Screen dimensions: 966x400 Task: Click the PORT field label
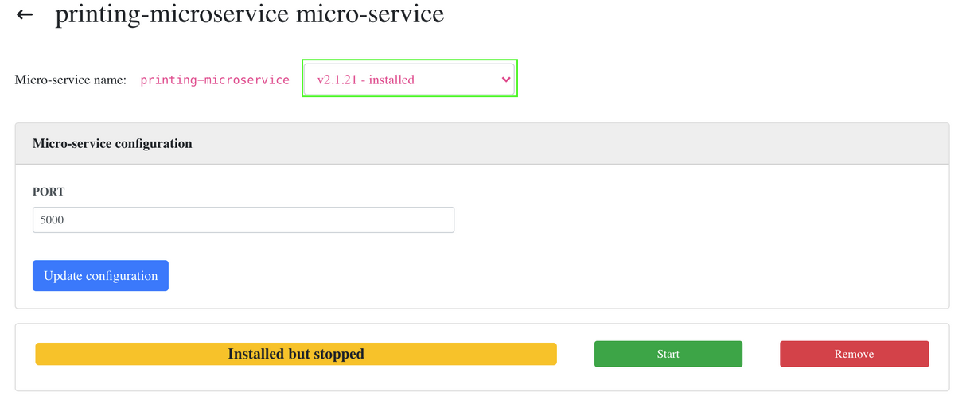click(49, 192)
